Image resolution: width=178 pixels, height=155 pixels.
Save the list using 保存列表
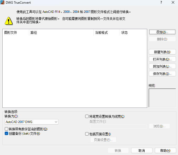162,74
